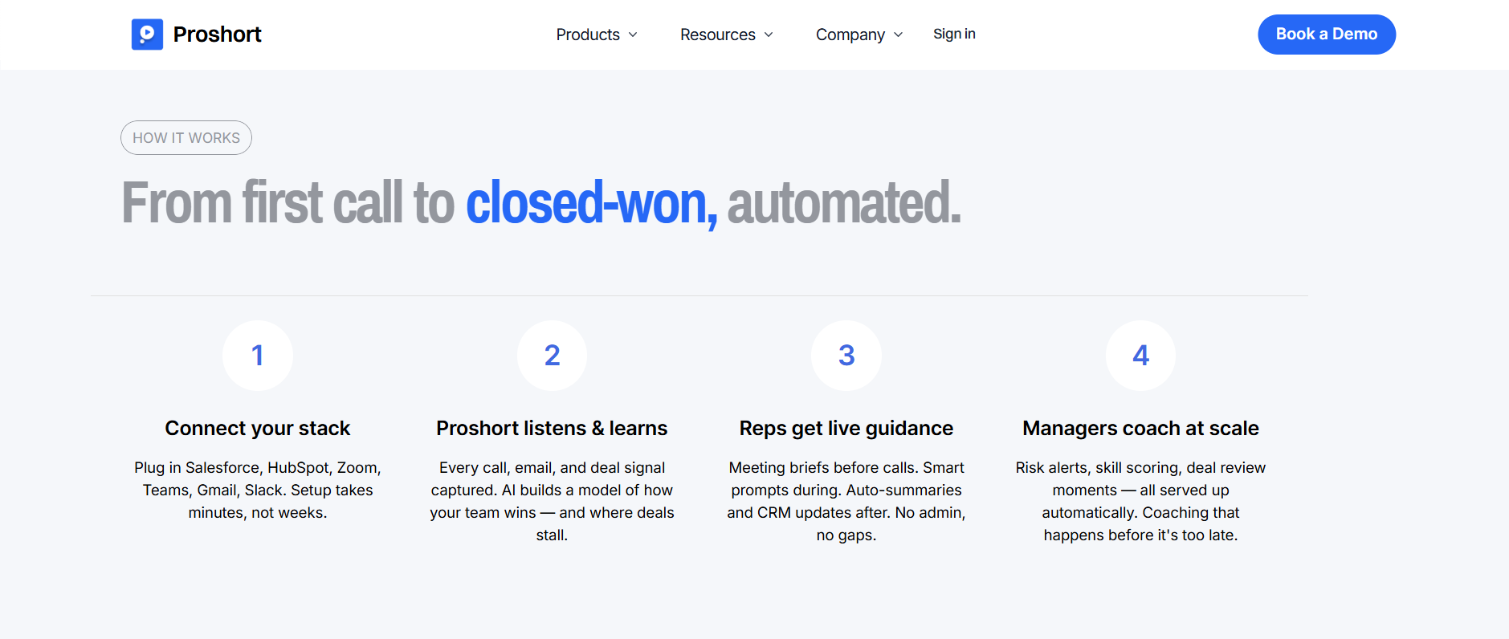Click the 'Proshort listens & learns' heading
This screenshot has height=639, width=1509.
click(x=552, y=428)
